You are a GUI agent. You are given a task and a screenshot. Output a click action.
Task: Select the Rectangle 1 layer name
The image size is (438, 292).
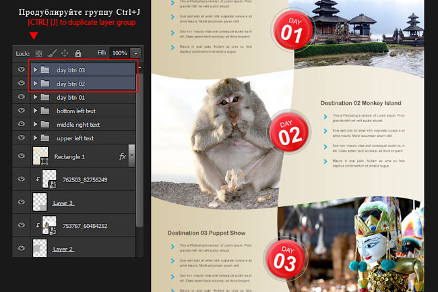click(69, 156)
